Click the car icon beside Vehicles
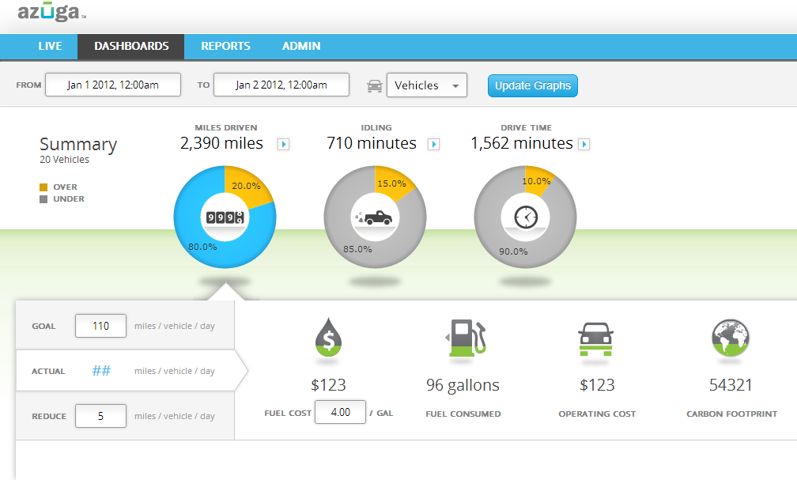Screen dimensions: 797x480 (375, 86)
